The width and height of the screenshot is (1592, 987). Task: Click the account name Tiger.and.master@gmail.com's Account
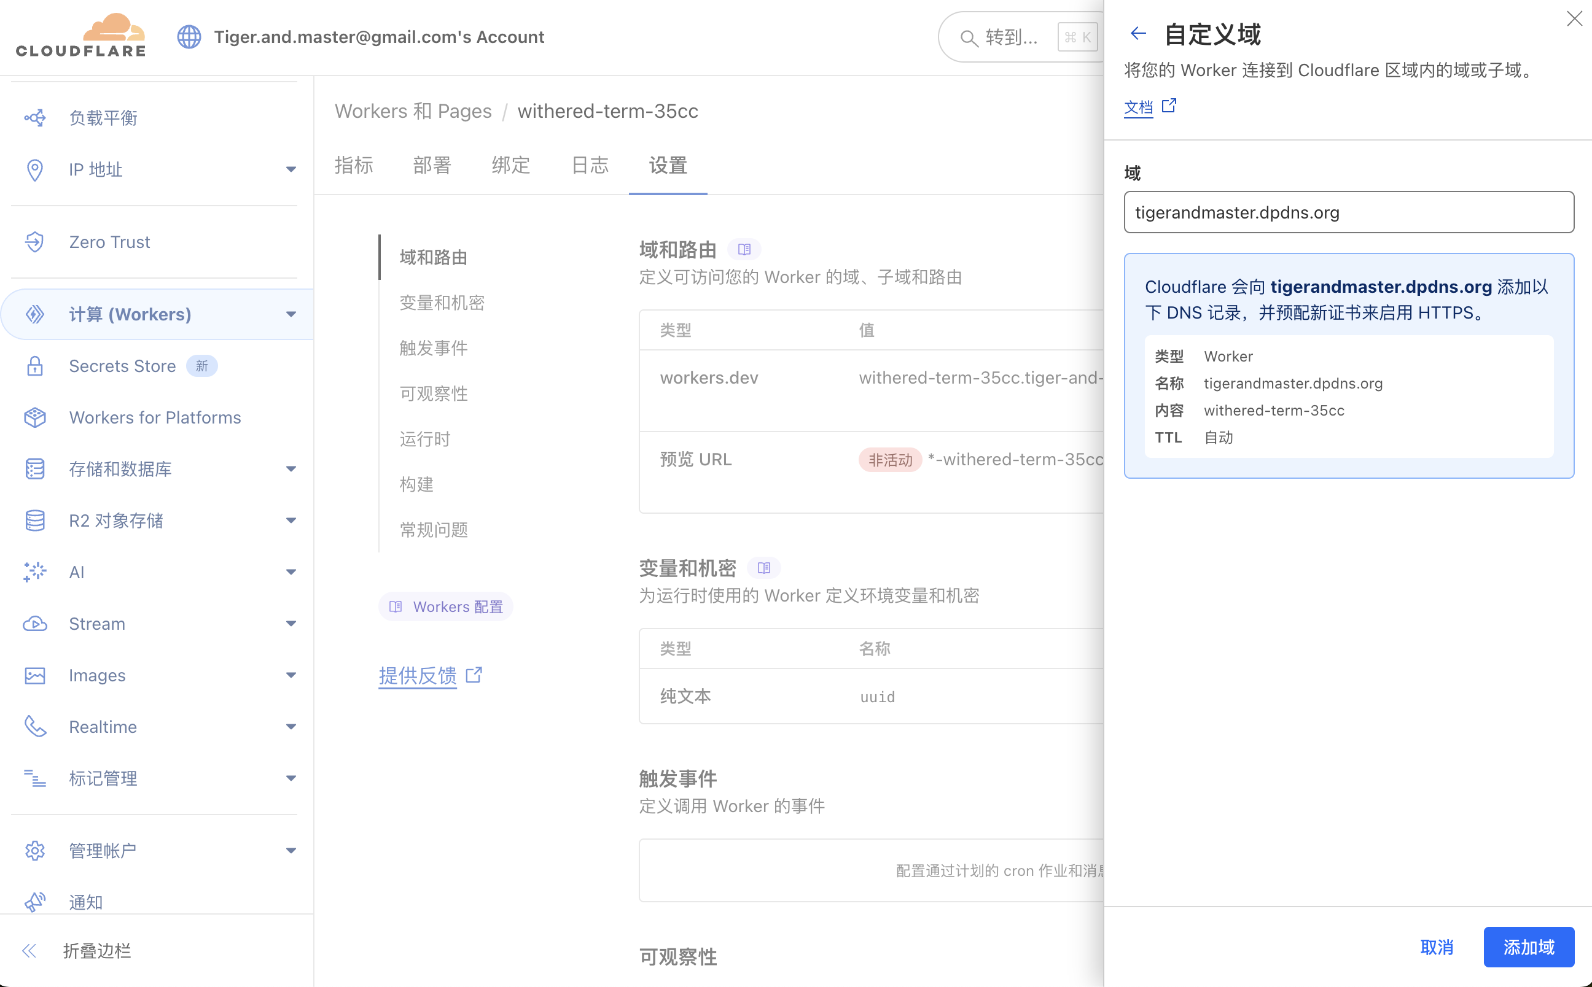coord(379,37)
